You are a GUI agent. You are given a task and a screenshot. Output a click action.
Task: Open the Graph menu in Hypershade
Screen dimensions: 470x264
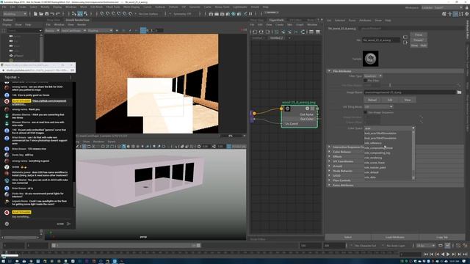pyautogui.click(x=300, y=24)
